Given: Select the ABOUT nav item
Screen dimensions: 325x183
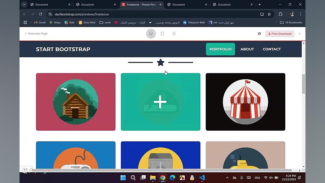Looking at the screenshot, I should coord(247,49).
